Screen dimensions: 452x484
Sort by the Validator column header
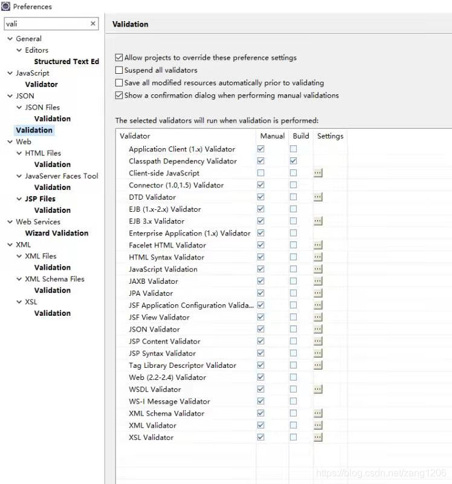[186, 136]
